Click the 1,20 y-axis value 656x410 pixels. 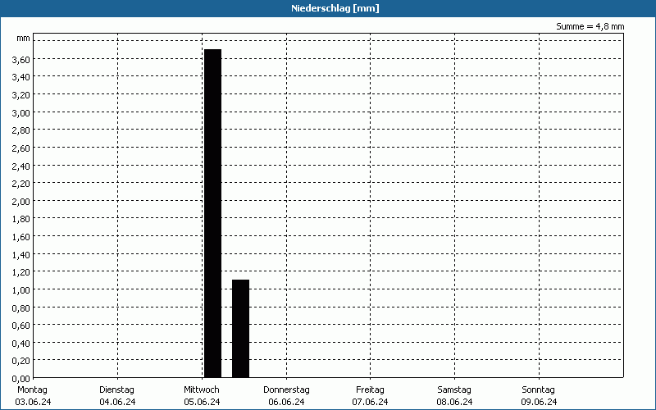coord(21,272)
